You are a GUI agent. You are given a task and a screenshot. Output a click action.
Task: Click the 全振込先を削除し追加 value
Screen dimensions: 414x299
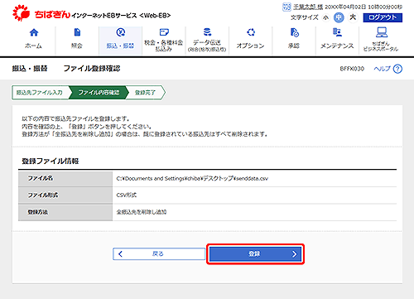pos(142,212)
